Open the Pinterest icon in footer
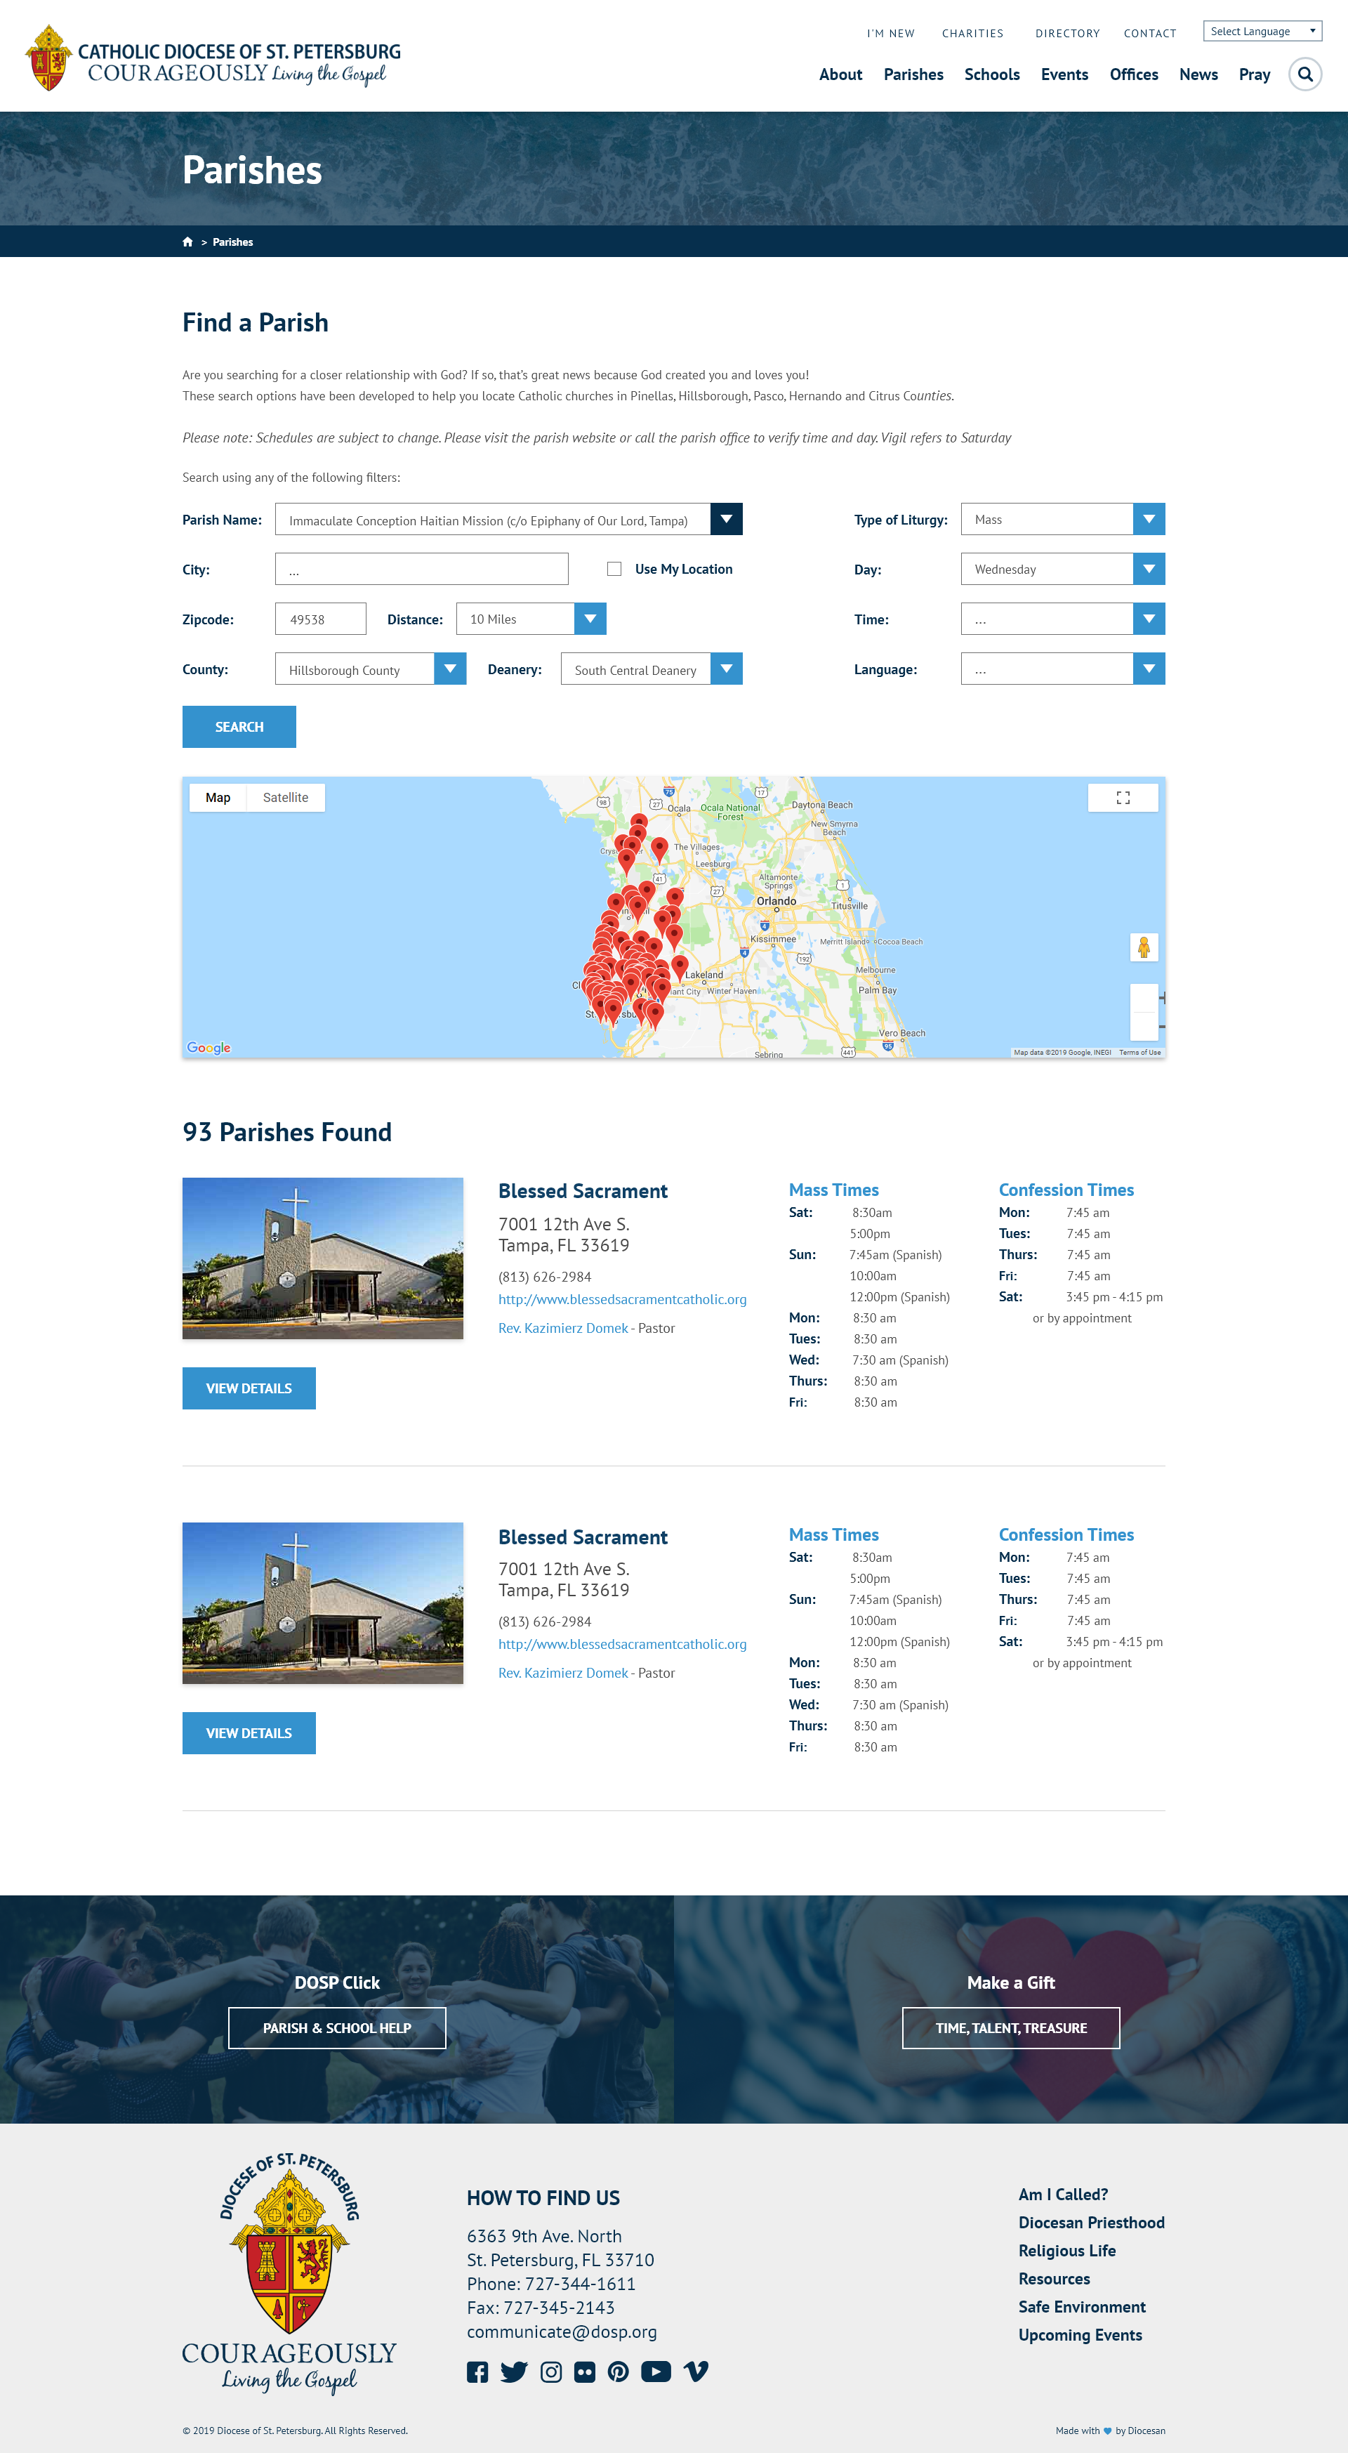The height and width of the screenshot is (2453, 1348). 618,2372
